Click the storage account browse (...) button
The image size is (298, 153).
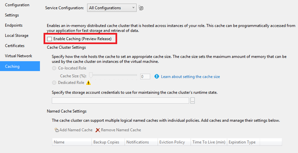coord(193,101)
